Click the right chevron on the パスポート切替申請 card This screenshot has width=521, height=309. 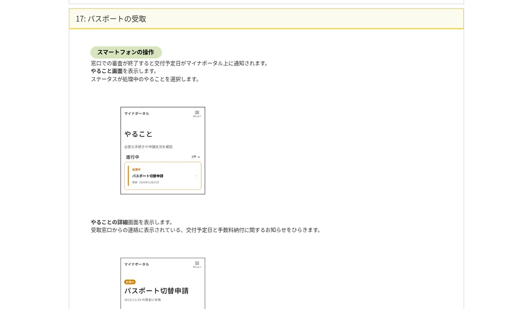pyautogui.click(x=196, y=176)
